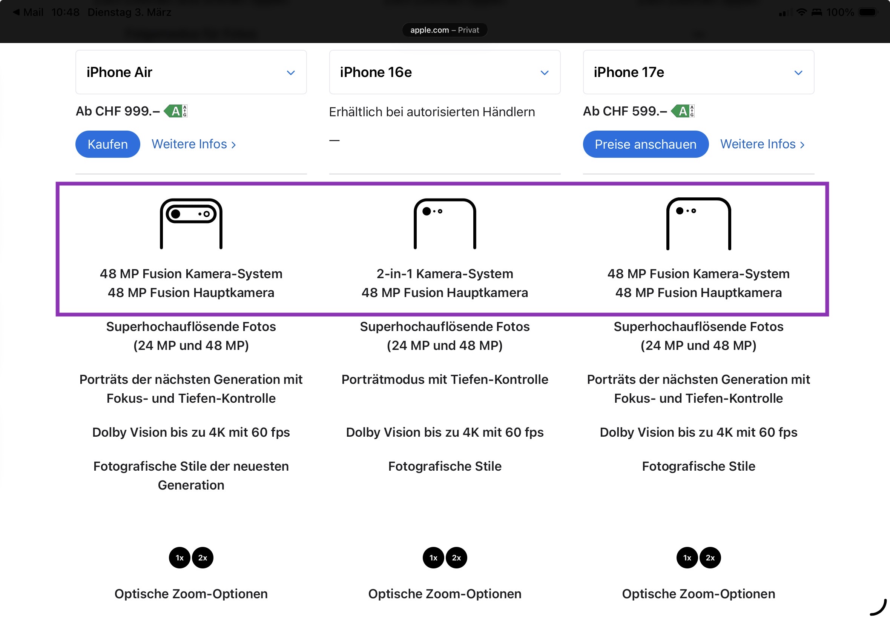Tap the 1x zoom badge under iPhone 16e
890x619 pixels.
click(x=433, y=558)
